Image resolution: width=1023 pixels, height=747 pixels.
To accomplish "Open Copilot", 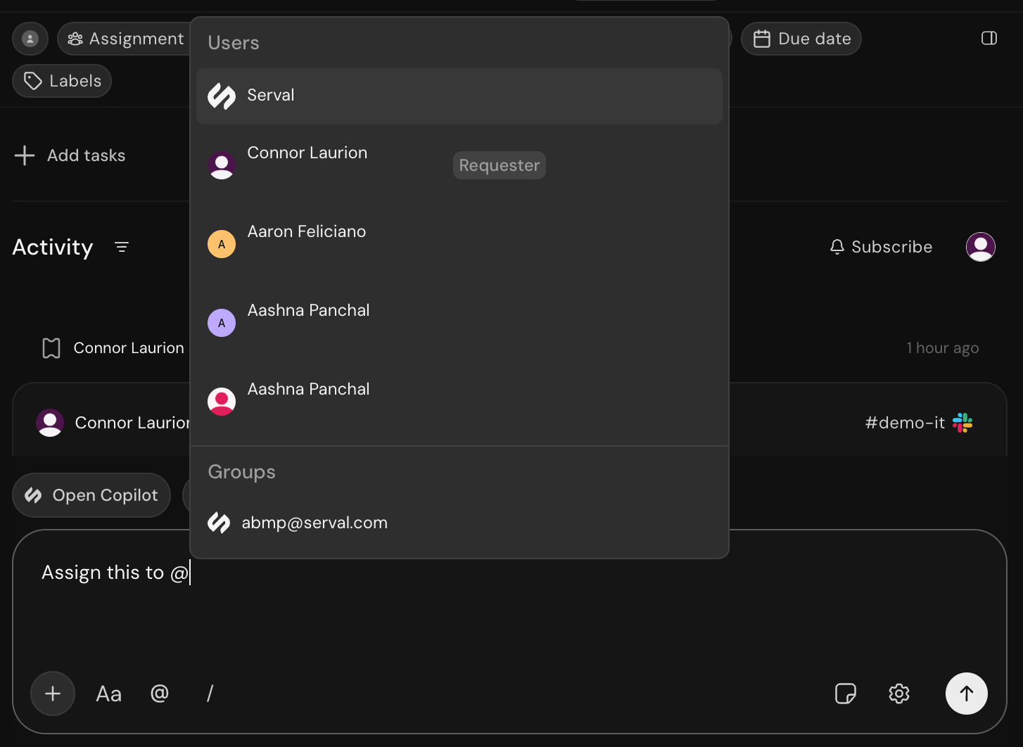I will tap(91, 495).
